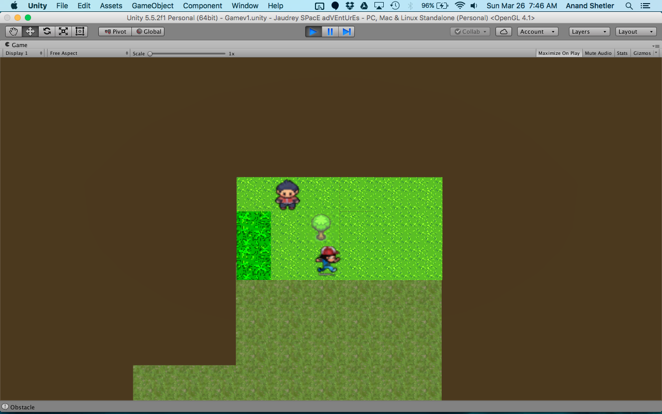Viewport: 662px width, 414px height.
Task: Toggle Pivot handle position mode
Action: click(x=115, y=32)
